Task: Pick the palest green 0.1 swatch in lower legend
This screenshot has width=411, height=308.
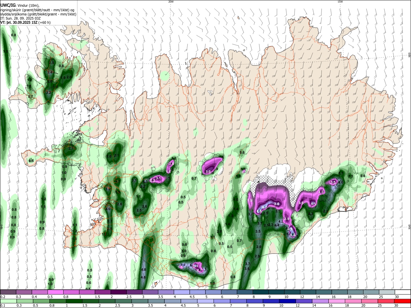Action: (x=8, y=301)
